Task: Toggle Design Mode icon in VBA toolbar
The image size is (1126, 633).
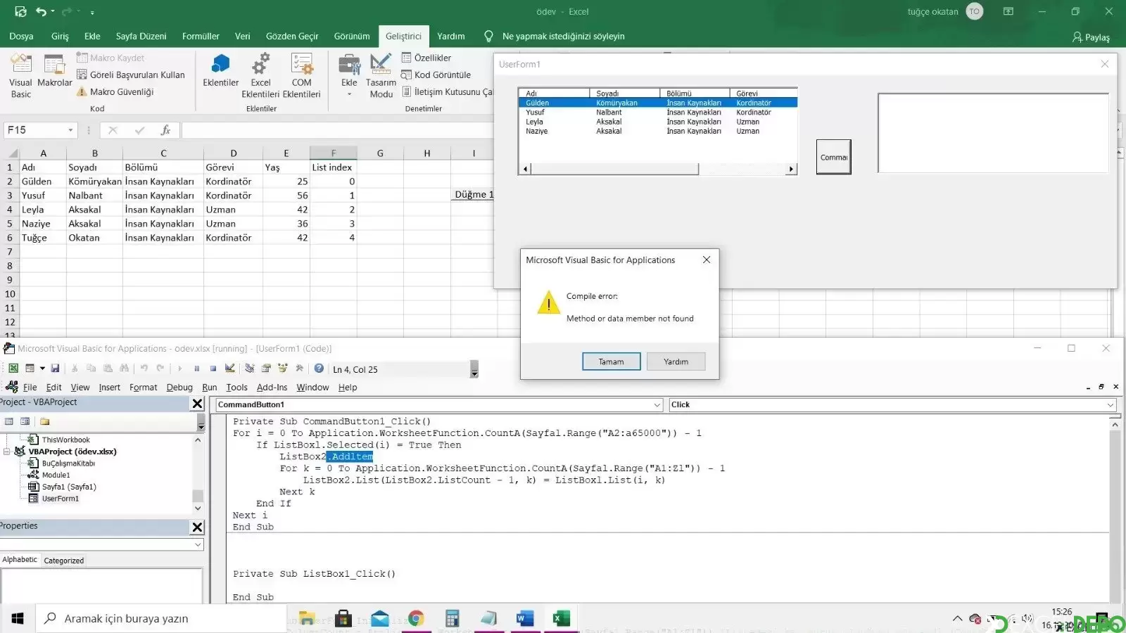Action: [229, 369]
